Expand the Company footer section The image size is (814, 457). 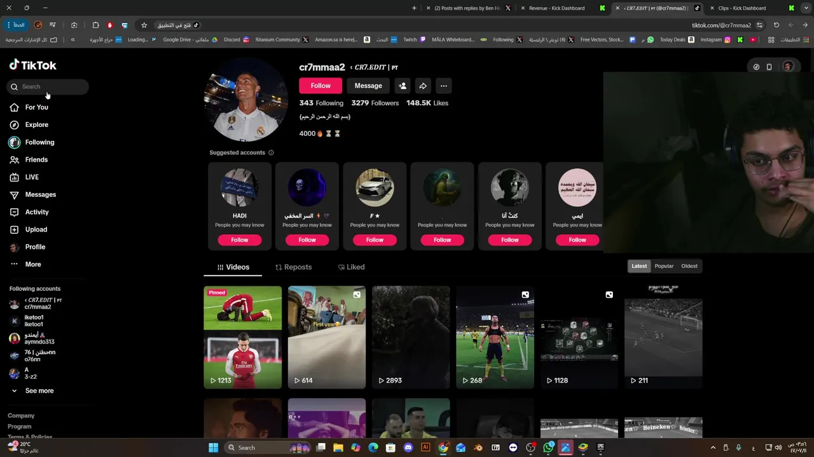21,416
